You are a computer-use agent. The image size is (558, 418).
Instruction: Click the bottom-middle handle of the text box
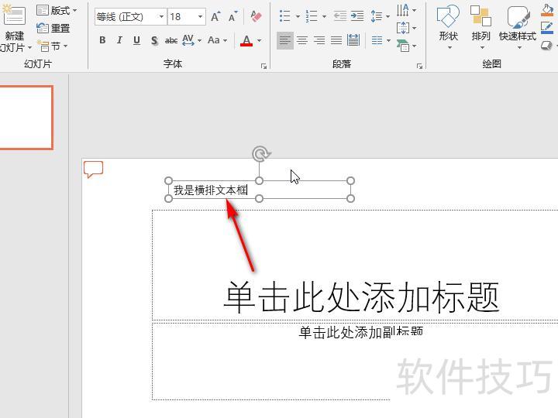pos(260,198)
